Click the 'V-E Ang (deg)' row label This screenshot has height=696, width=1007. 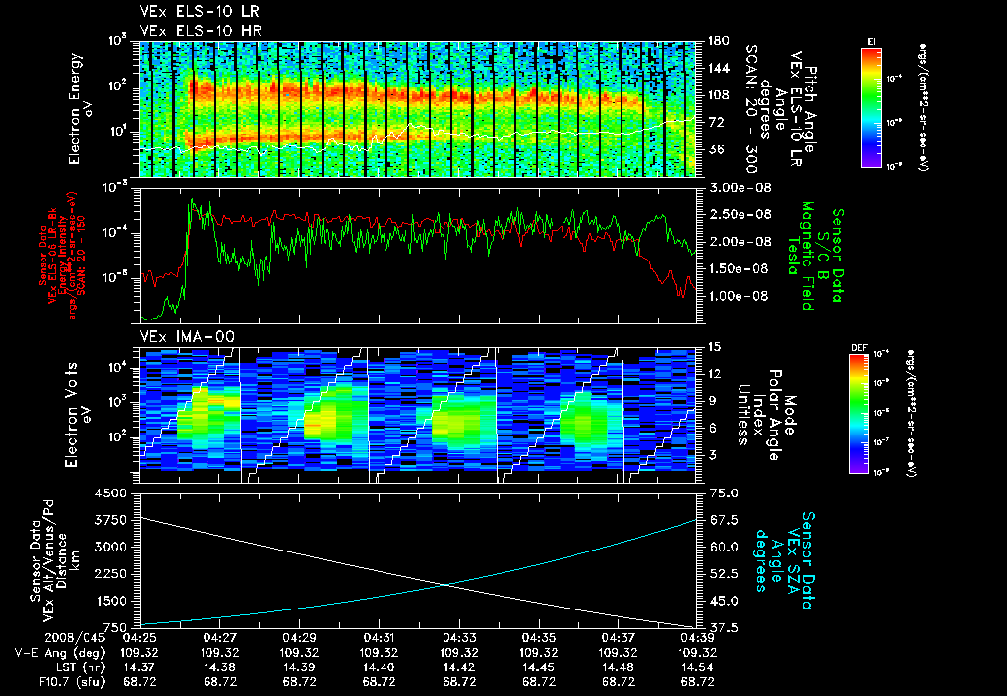(x=60, y=653)
